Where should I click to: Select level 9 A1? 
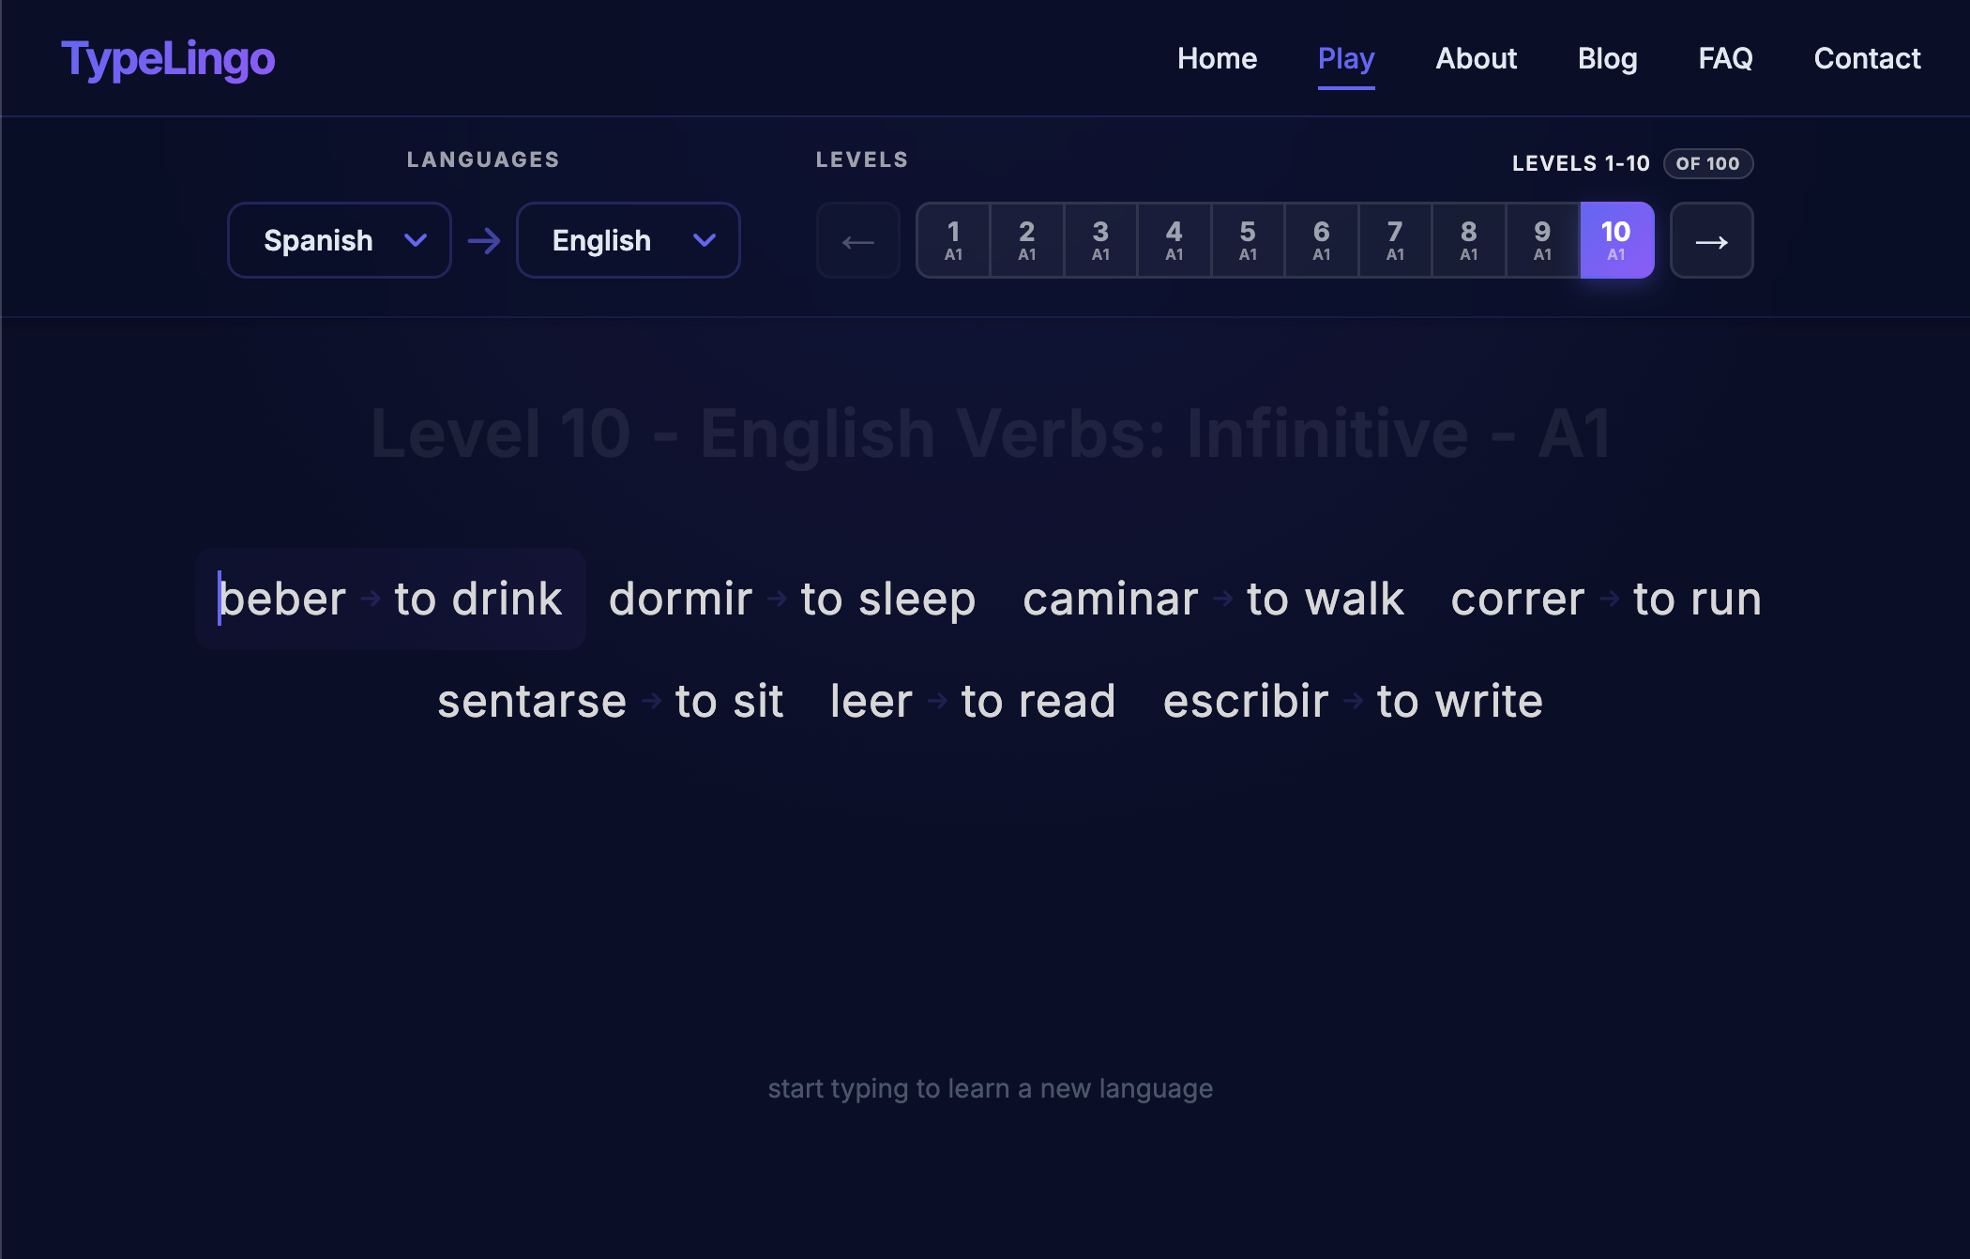(1542, 241)
